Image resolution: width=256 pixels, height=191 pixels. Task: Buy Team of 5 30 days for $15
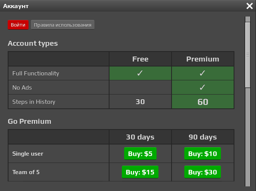140,172
